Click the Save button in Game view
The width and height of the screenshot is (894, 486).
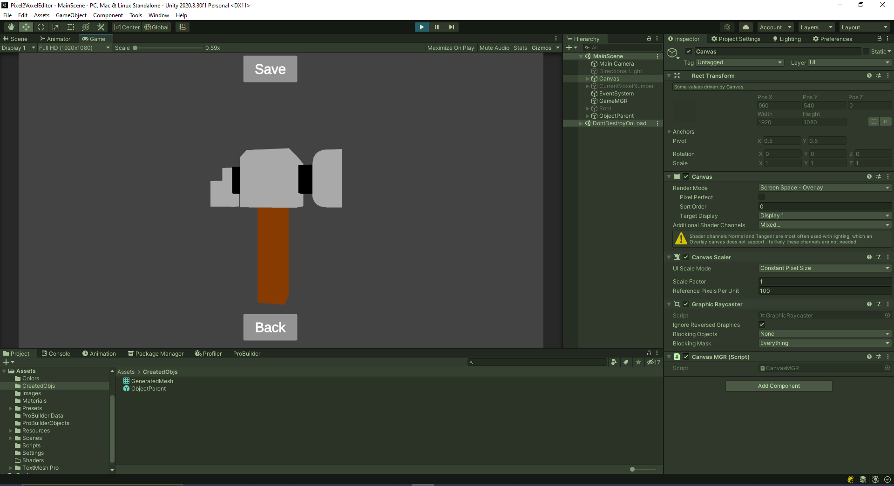tap(270, 69)
